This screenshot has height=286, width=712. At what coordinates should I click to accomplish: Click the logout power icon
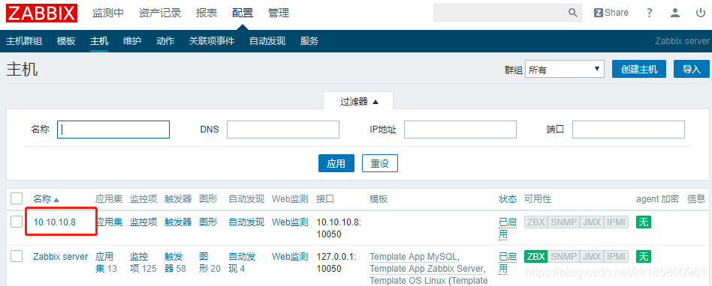pyautogui.click(x=701, y=13)
